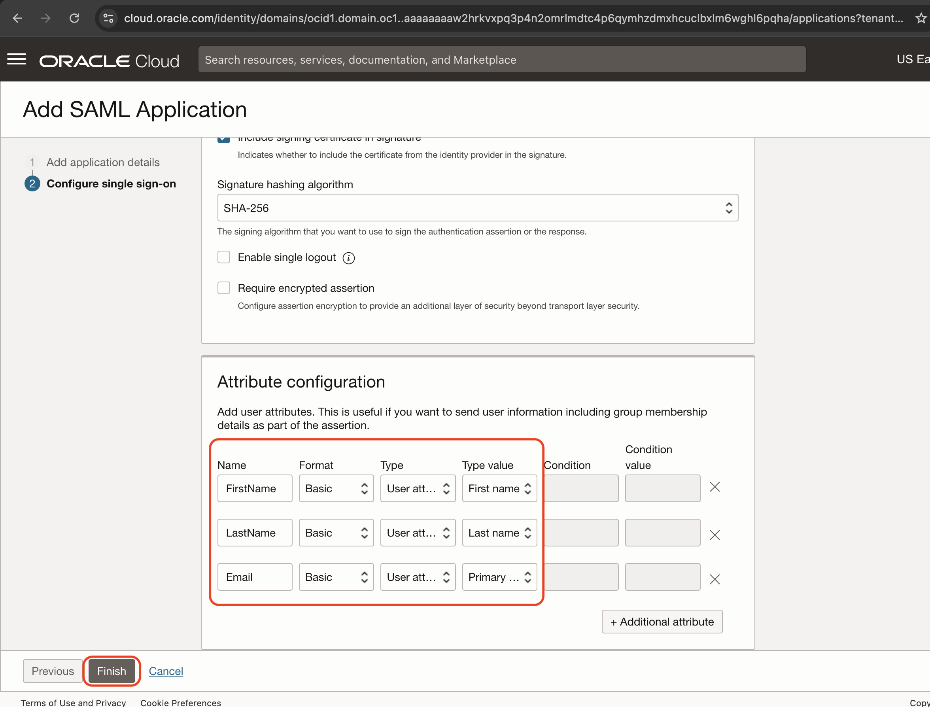Go to Add application details step
Screen dimensions: 930x707
coord(103,163)
